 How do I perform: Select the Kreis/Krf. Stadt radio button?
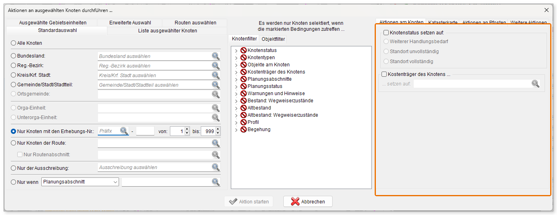pyautogui.click(x=14, y=75)
